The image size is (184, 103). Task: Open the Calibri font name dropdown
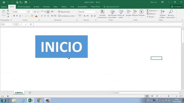[26, 12]
